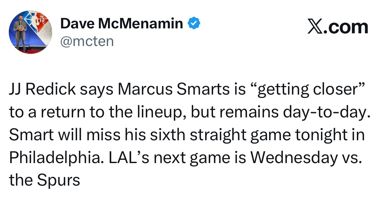This screenshot has height=197, width=382.
Task: Select the Dave McMenamin display name
Action: coord(122,23)
